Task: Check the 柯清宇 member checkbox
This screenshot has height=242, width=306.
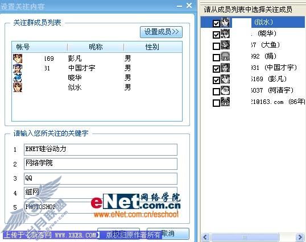Action: tap(216, 91)
